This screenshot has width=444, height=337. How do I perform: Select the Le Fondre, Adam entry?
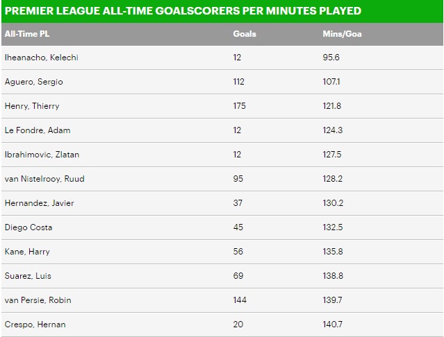click(x=38, y=130)
